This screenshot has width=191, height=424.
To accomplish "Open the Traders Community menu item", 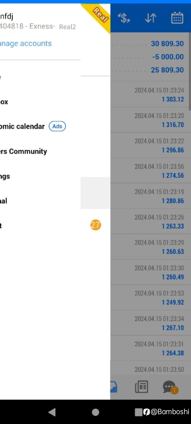I will pos(23,151).
